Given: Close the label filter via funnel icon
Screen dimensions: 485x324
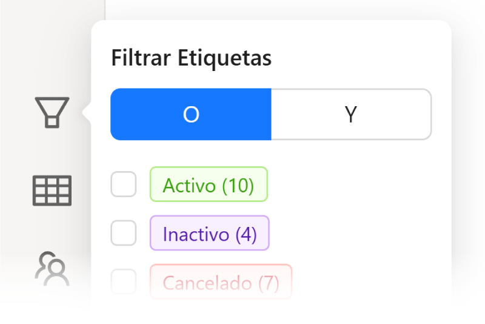Looking at the screenshot, I should (52, 112).
